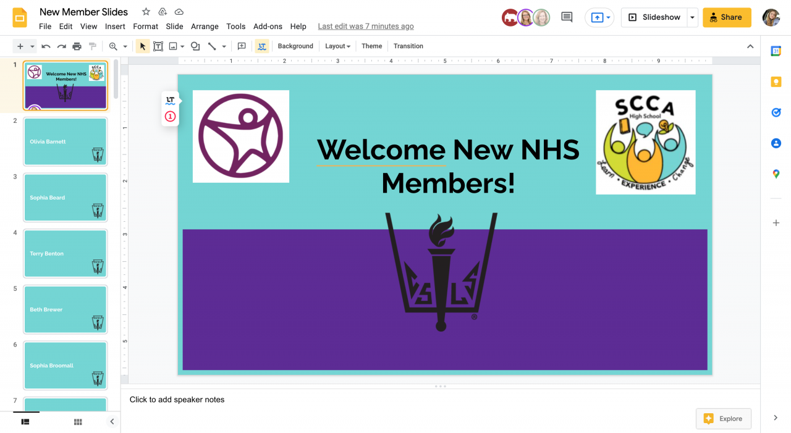Open the Insert menu

coord(115,27)
